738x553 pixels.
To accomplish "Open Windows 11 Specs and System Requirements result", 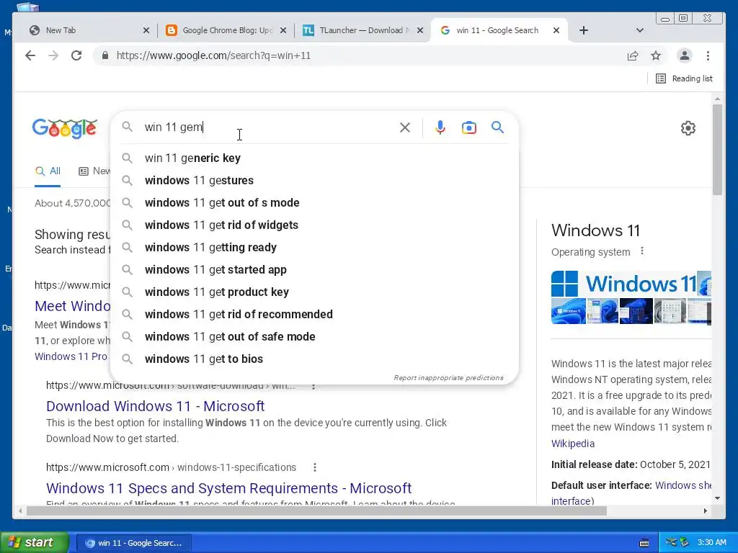I will tap(228, 488).
